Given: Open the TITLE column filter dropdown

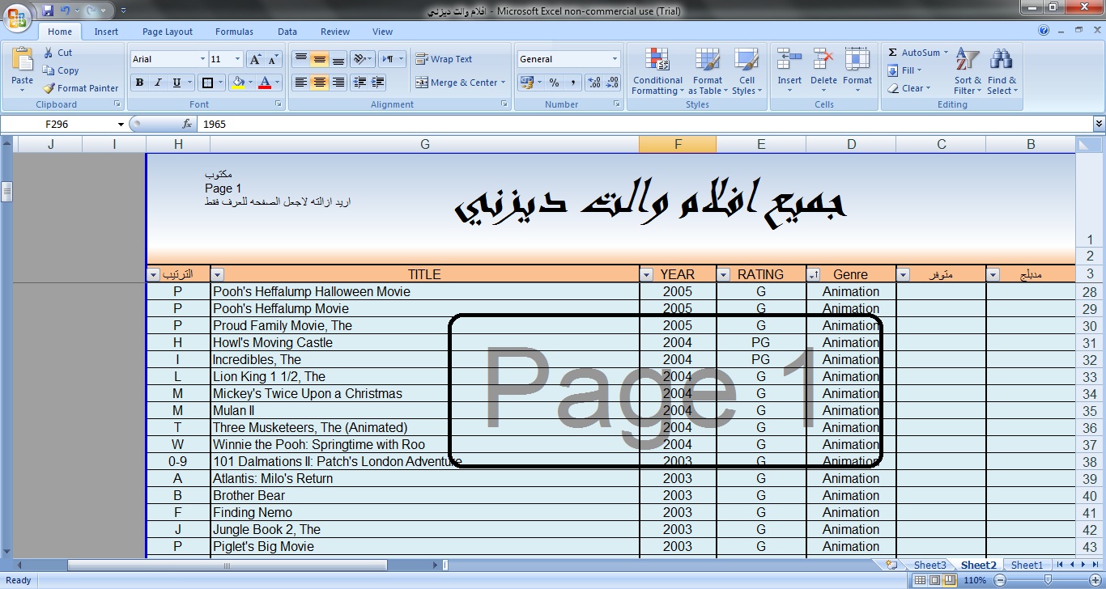Looking at the screenshot, I should click(x=217, y=275).
